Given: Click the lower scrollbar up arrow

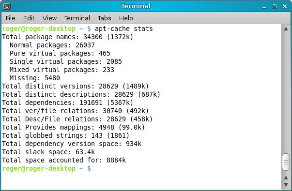Looking at the screenshot, I should [286, 178].
